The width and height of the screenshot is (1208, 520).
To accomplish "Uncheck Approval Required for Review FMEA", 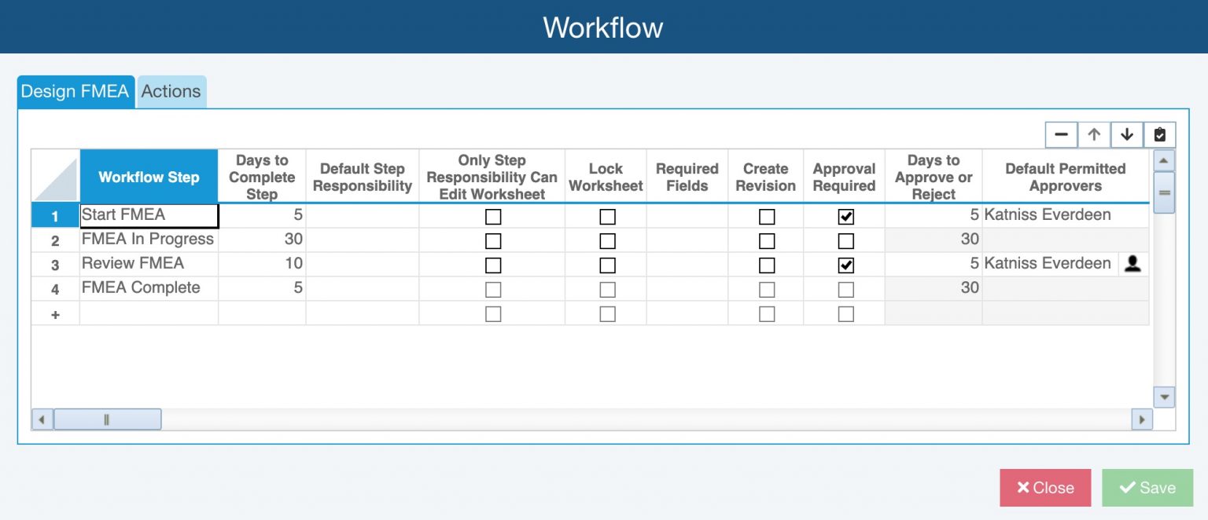I will point(844,265).
